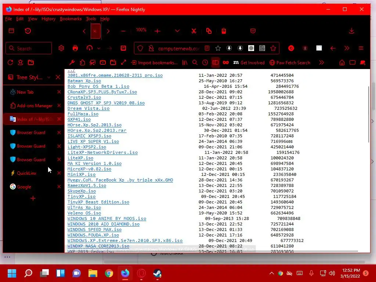
Task: Click Import bookmarks button
Action: (155, 62)
